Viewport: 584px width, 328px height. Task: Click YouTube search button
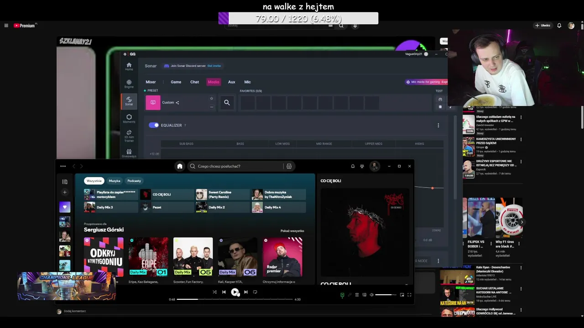(341, 26)
